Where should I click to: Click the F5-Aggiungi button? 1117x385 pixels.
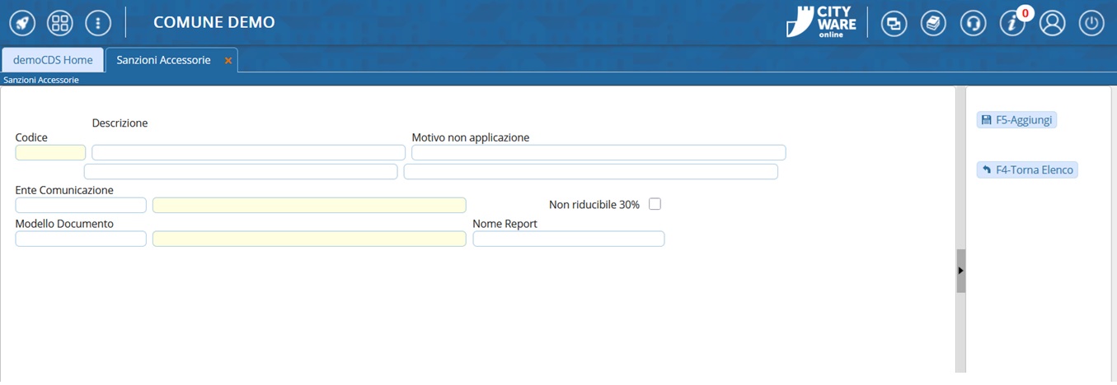(x=1016, y=120)
